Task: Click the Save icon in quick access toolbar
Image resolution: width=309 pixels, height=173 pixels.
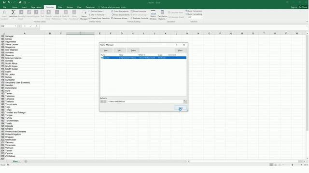Action: point(4,2)
